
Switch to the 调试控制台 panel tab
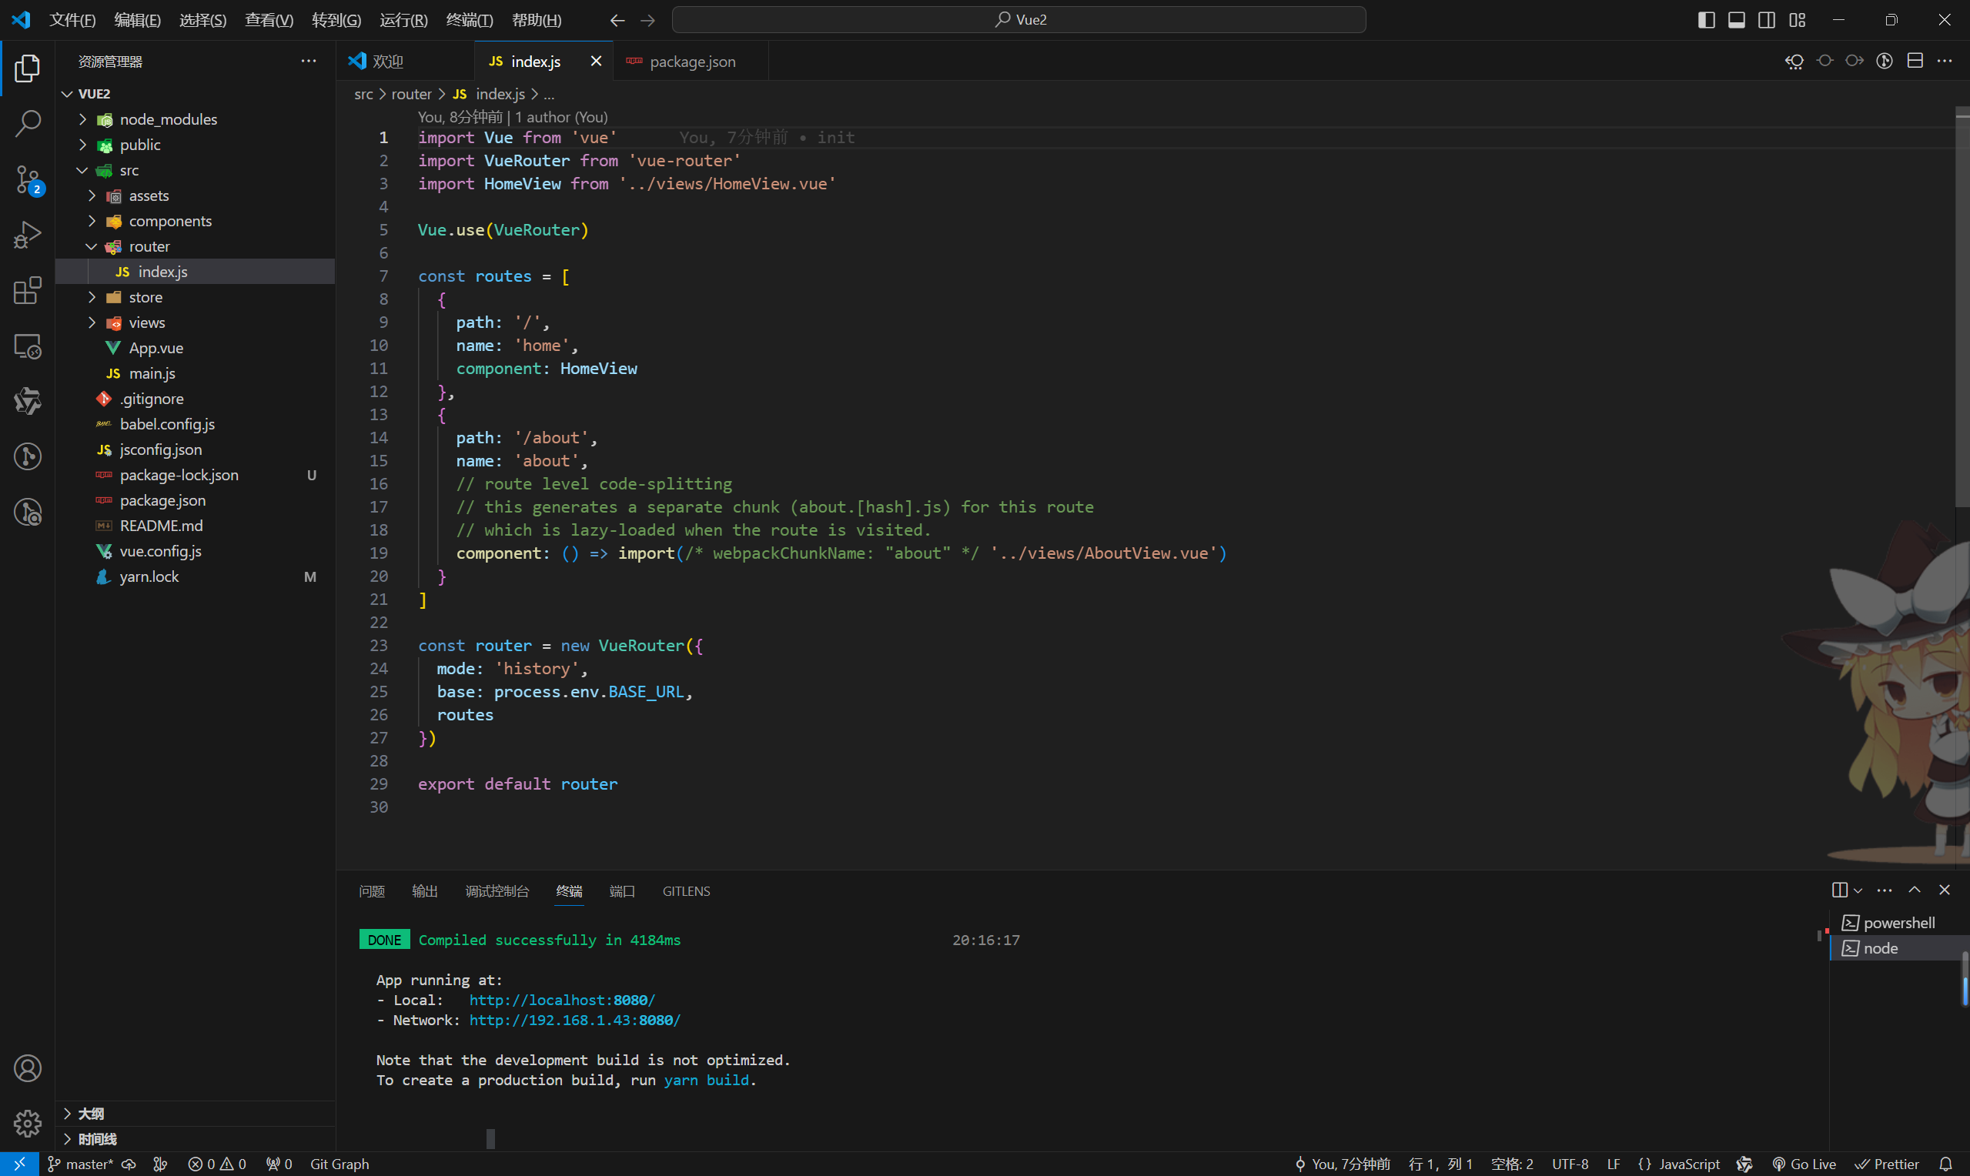click(x=497, y=890)
